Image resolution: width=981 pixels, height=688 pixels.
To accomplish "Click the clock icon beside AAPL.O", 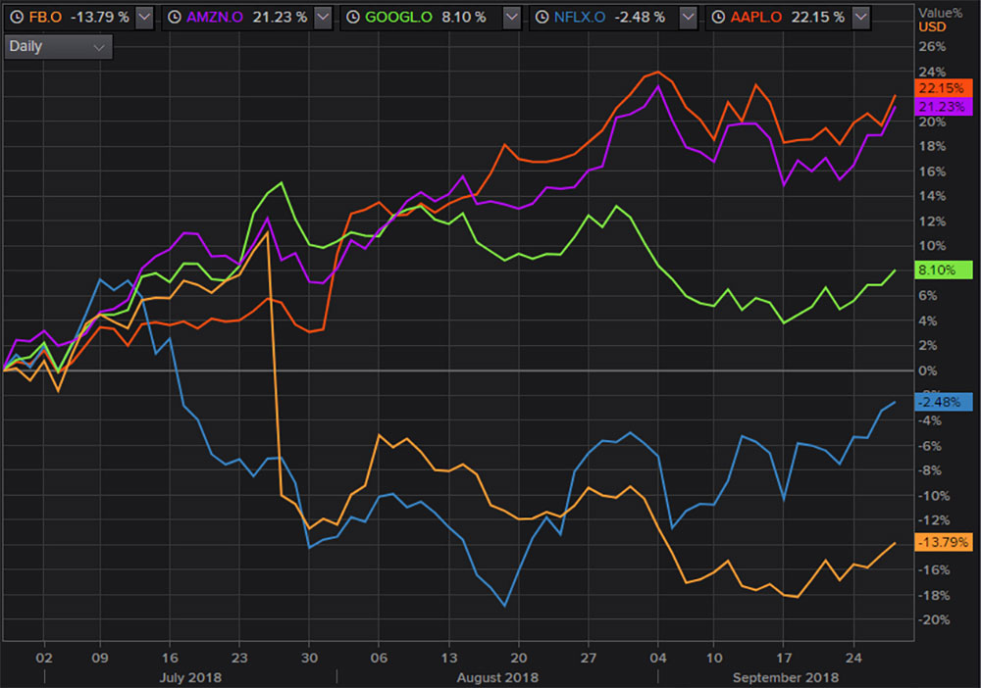I will click(x=719, y=18).
